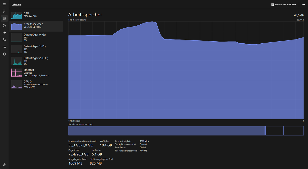308x169 pixels.
Task: Select the Performance page icon
Action: pos(4,18)
